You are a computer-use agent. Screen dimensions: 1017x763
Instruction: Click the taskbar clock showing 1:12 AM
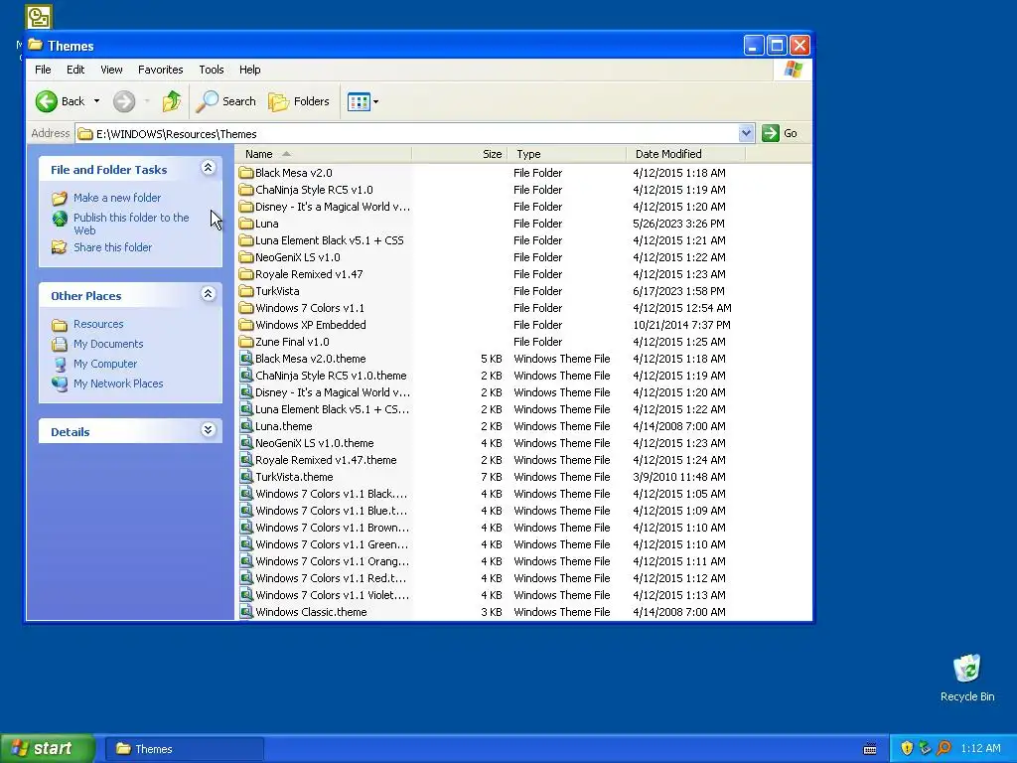coord(980,749)
